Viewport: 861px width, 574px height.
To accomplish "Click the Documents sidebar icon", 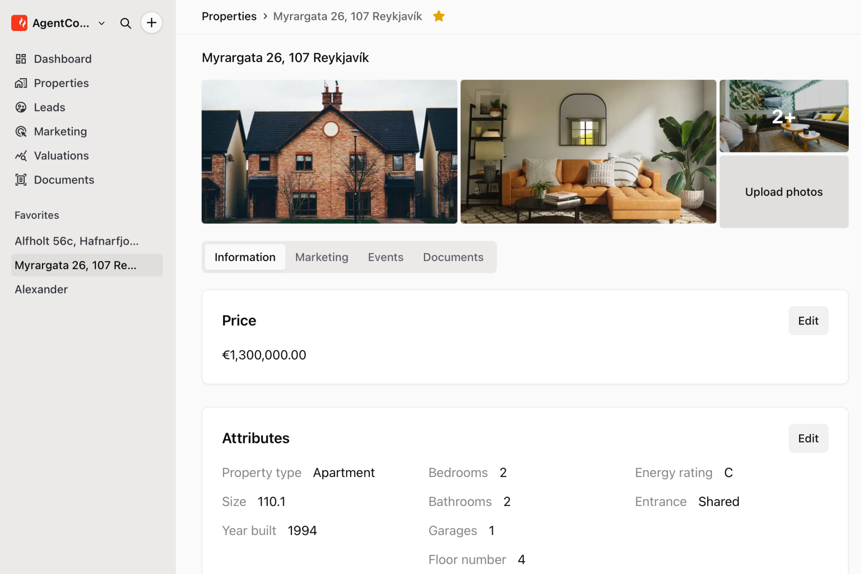I will click(x=21, y=180).
